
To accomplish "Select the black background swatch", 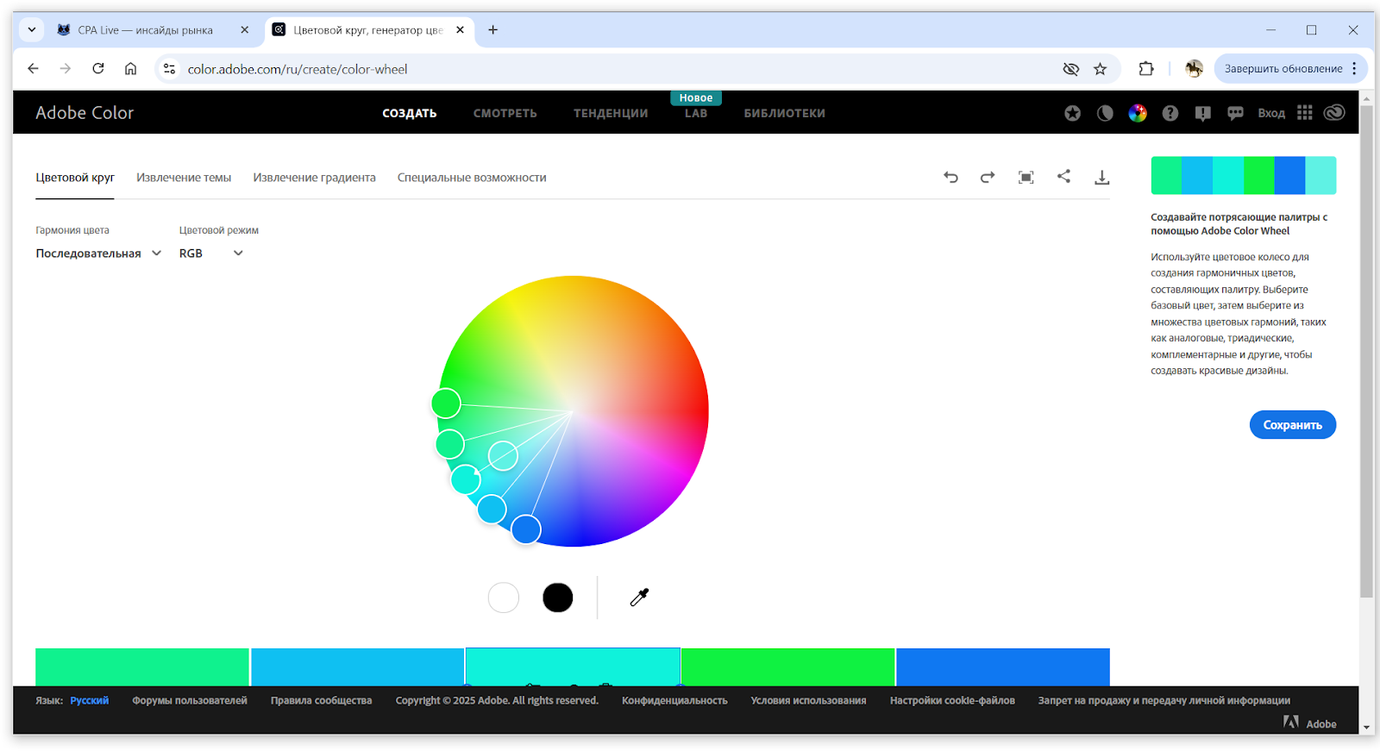I will (557, 598).
